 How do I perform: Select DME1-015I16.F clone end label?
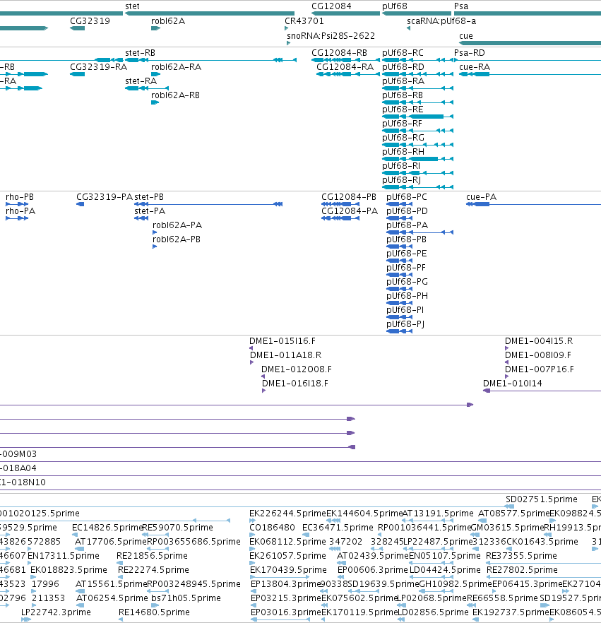282,341
